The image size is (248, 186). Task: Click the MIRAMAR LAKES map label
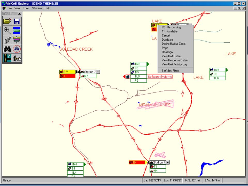pyautogui.click(x=155, y=105)
